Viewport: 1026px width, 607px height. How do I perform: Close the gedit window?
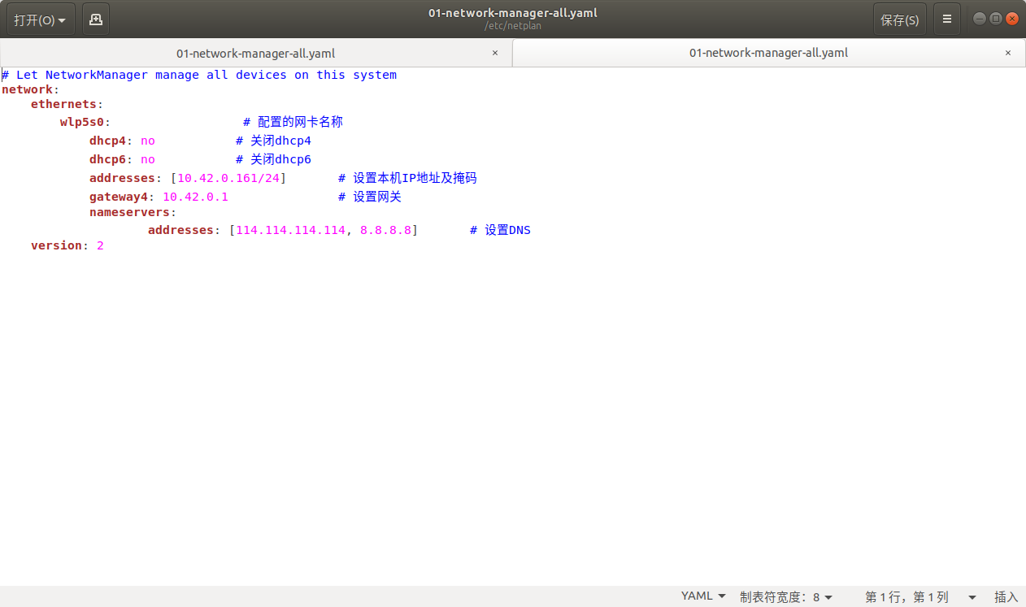click(x=1011, y=19)
